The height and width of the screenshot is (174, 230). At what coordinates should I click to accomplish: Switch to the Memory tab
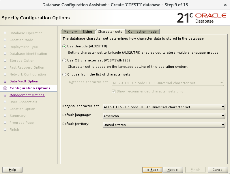(x=70, y=32)
